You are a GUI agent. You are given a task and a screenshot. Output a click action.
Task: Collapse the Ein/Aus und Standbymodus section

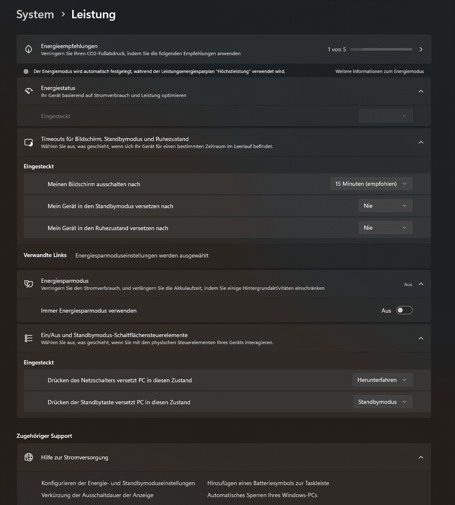(x=421, y=338)
